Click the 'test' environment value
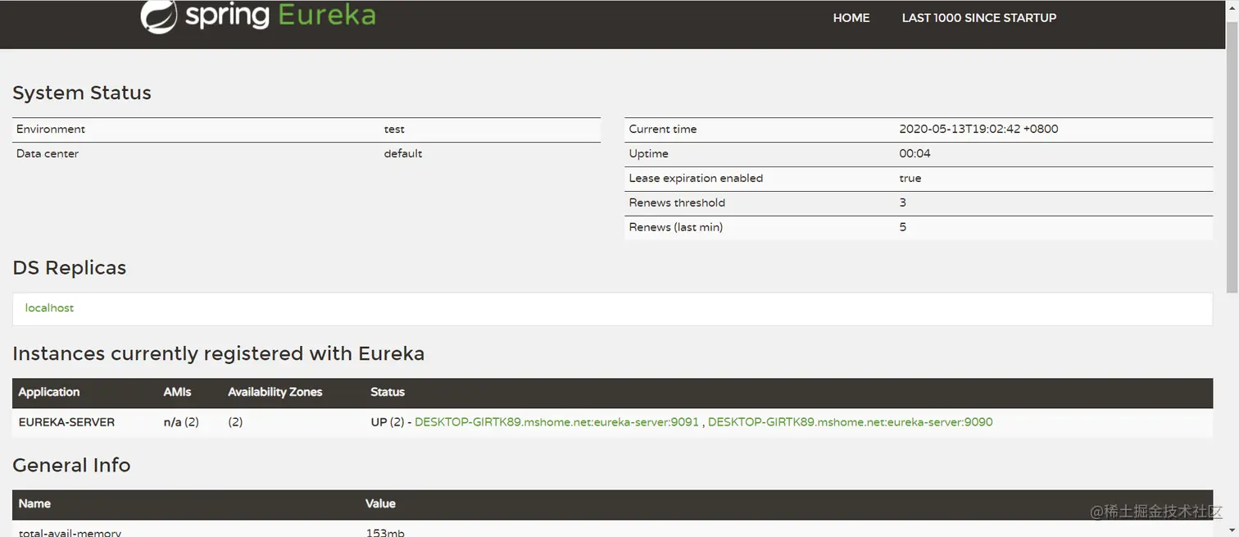This screenshot has width=1239, height=537. pos(394,130)
